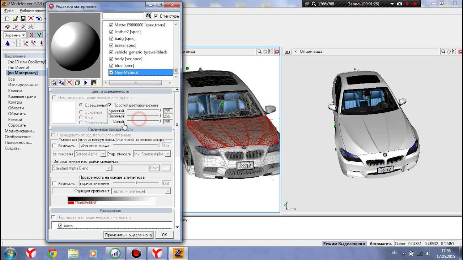Choose 'Краевые грани' selection option

coord(22,96)
